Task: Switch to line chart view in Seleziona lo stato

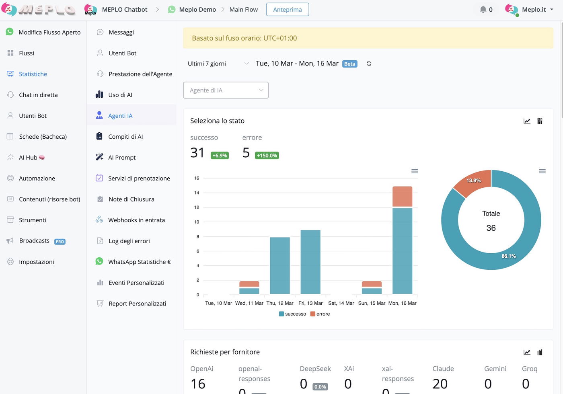Action: pos(527,121)
